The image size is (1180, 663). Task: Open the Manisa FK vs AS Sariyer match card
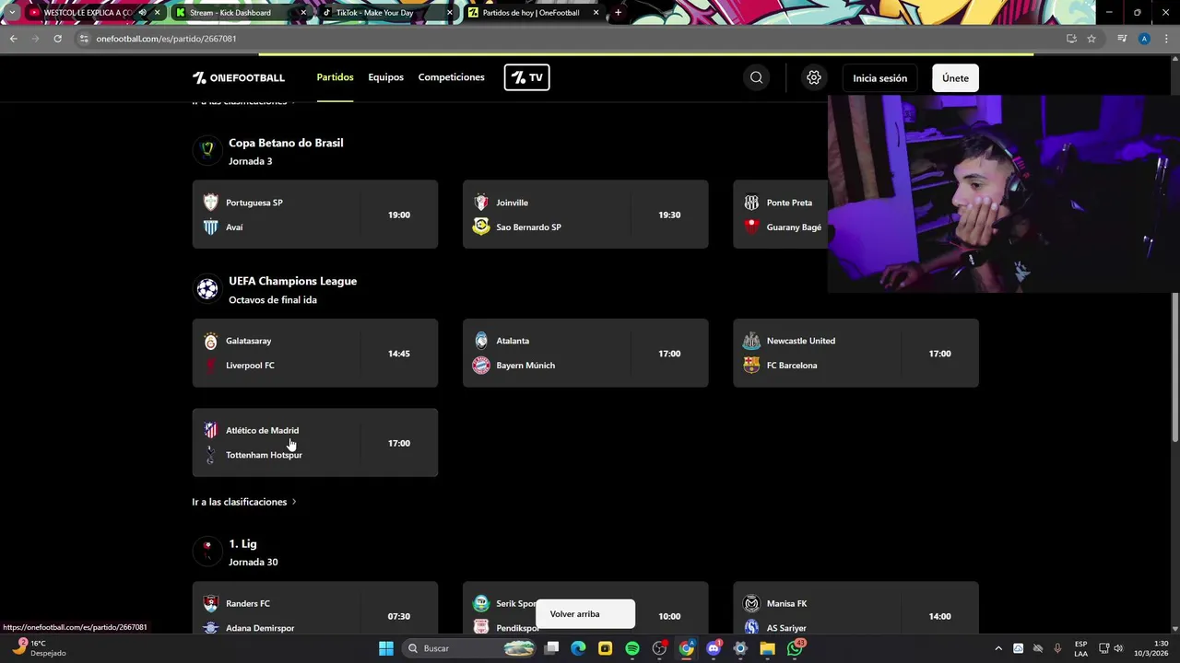click(x=855, y=608)
